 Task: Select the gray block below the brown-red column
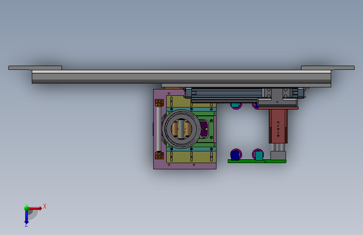278,156
